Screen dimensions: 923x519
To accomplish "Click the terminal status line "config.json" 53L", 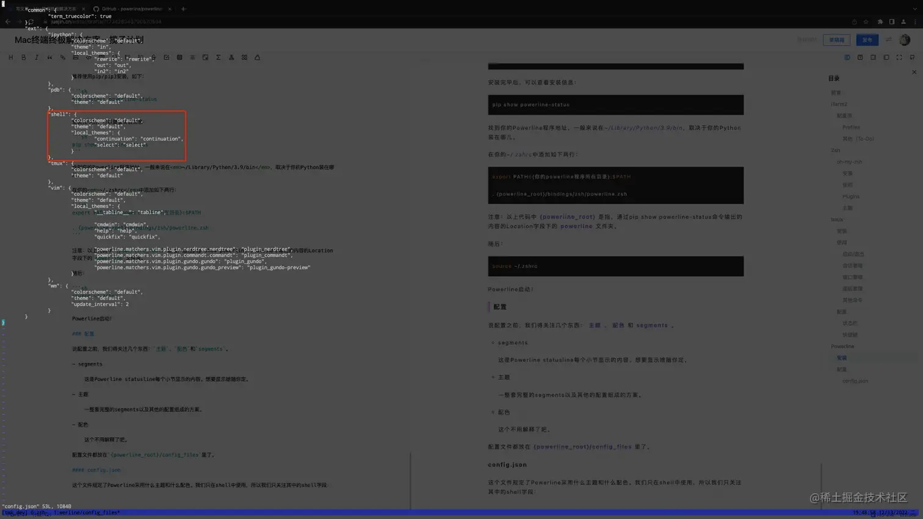I will [37, 506].
